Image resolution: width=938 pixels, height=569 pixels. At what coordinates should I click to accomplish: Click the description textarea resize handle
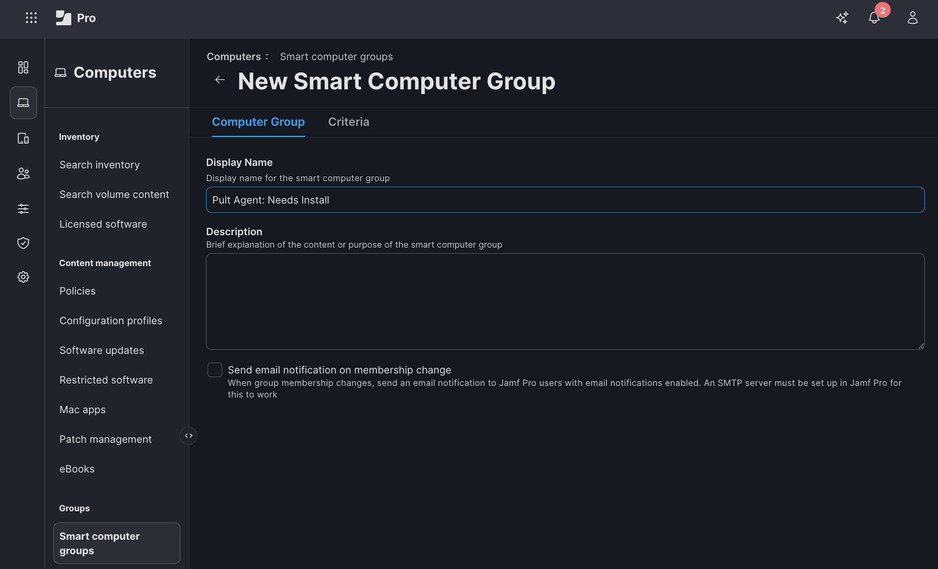click(921, 346)
